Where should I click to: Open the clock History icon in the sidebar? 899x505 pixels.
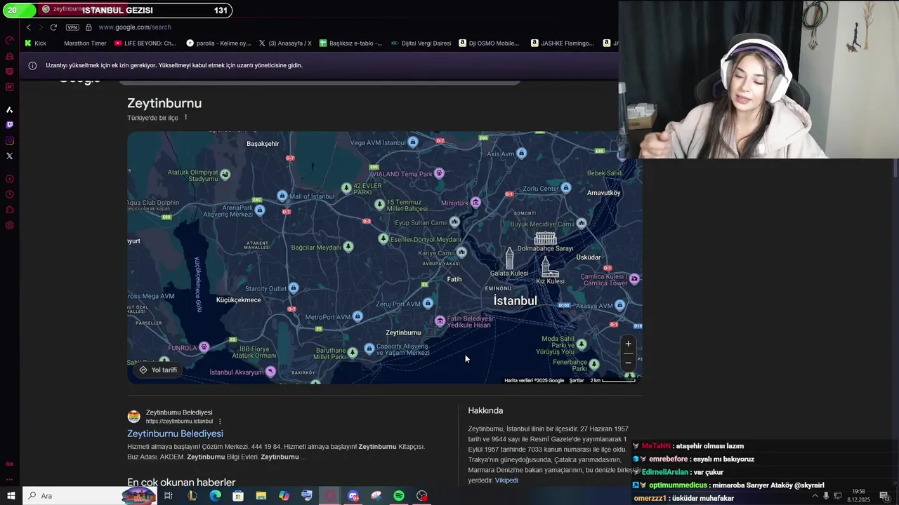tap(10, 194)
